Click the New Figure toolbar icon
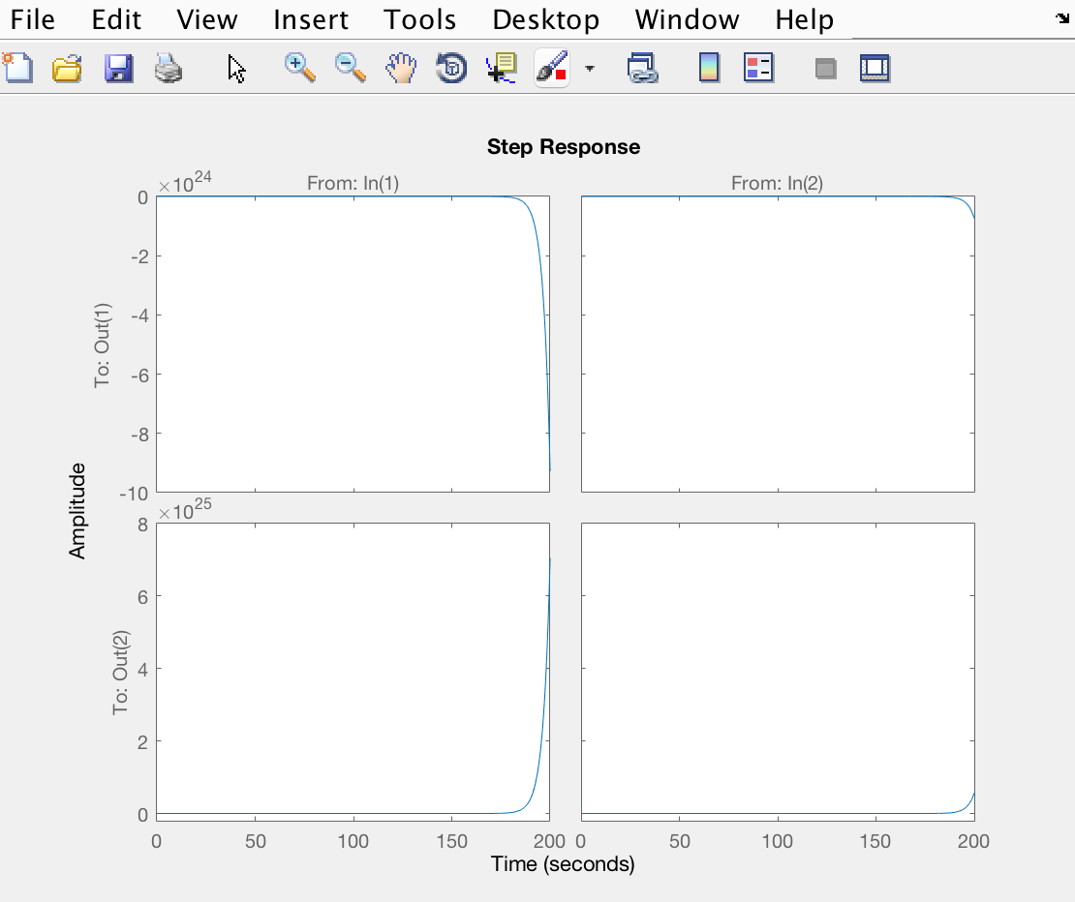The image size is (1075, 902). pos(17,69)
